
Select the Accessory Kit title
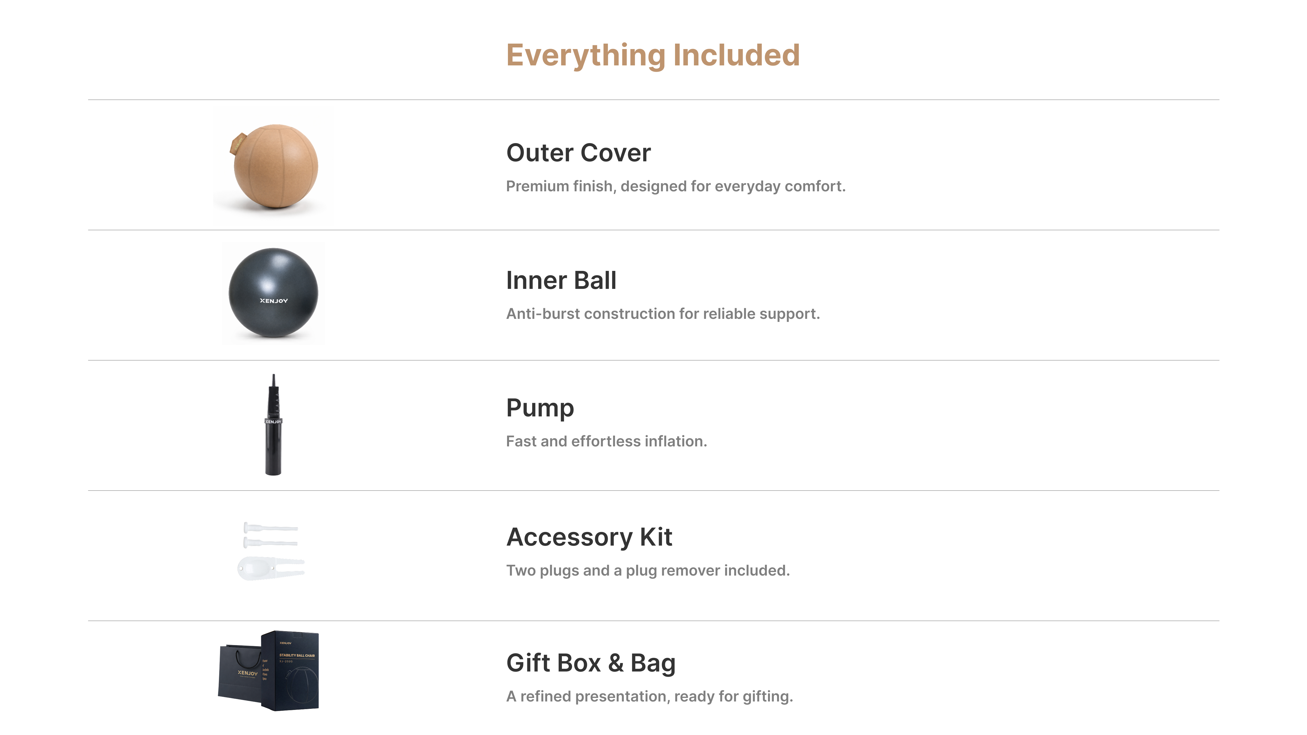[x=589, y=537]
